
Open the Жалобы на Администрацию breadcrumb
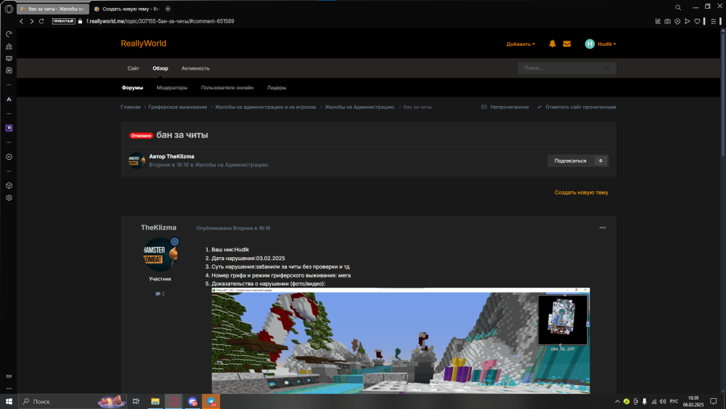click(360, 107)
